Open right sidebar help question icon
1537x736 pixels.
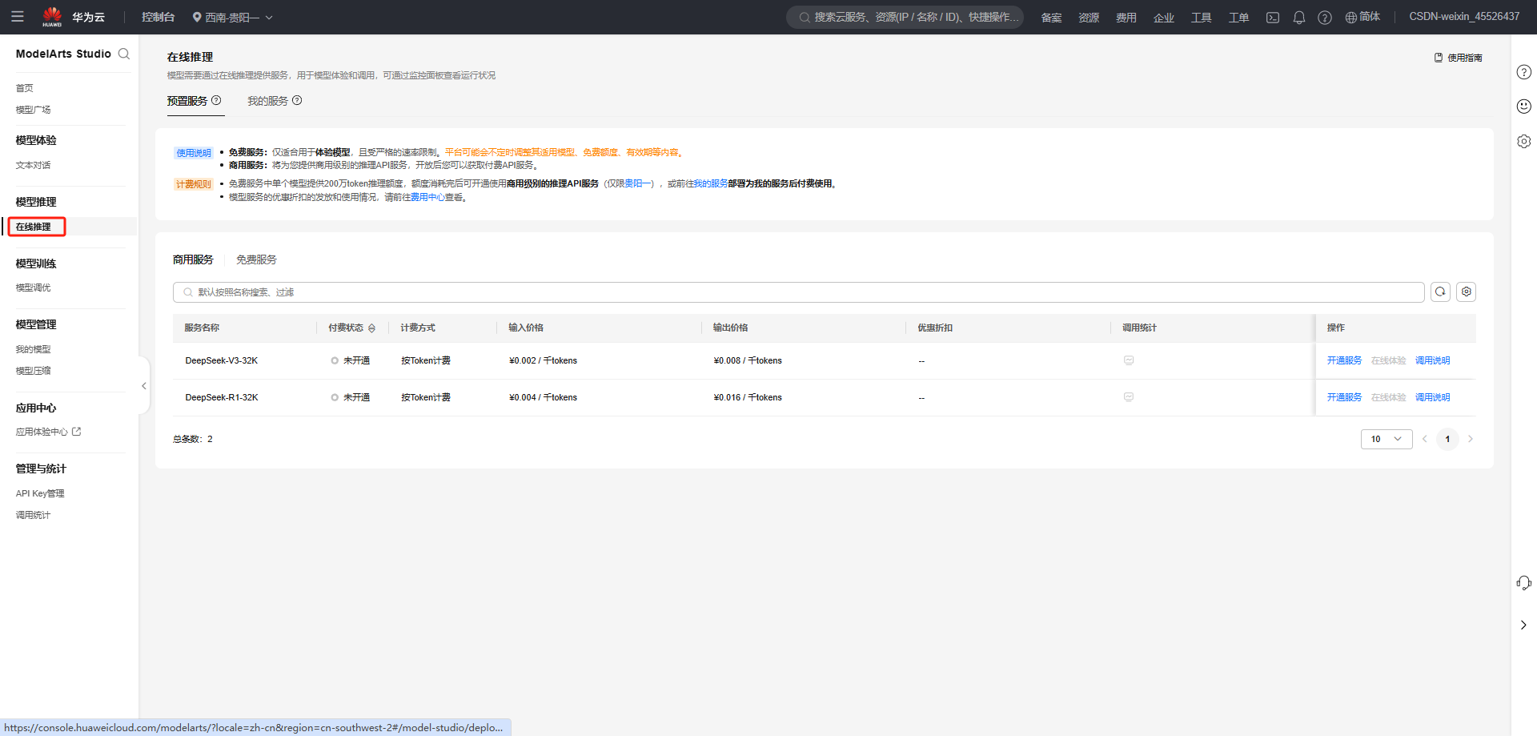(x=1524, y=72)
